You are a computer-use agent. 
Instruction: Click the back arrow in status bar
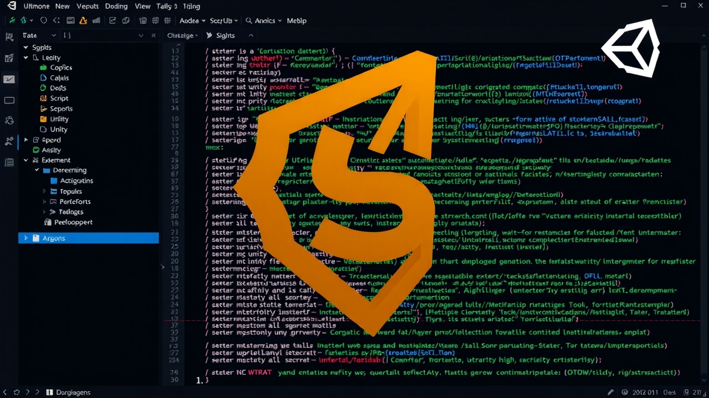[x=6, y=392]
